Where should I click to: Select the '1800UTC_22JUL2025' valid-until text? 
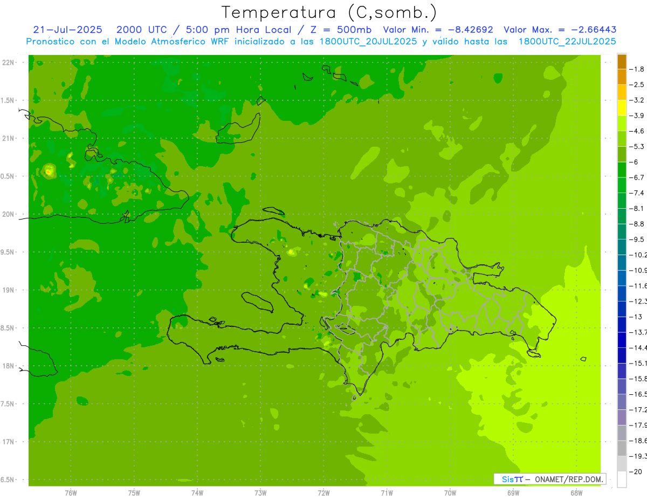[x=567, y=42]
